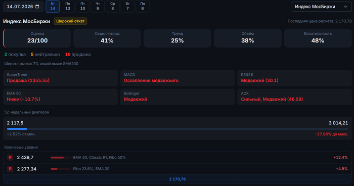The image size is (354, 186).
Task: Click the Широкий откат badge
Action: click(x=70, y=21)
